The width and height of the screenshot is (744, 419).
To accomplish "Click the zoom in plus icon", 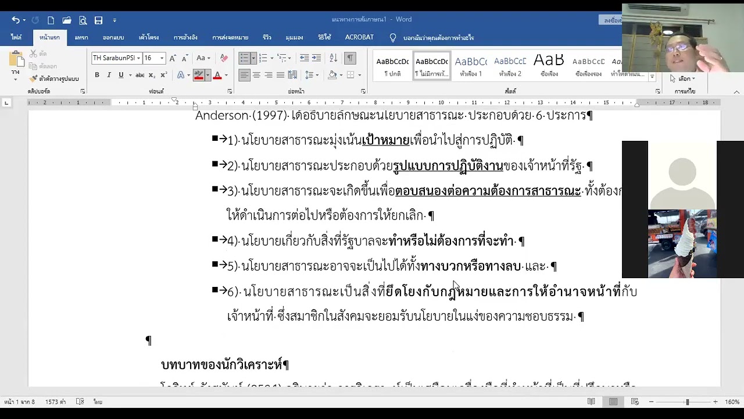I will [x=716, y=402].
